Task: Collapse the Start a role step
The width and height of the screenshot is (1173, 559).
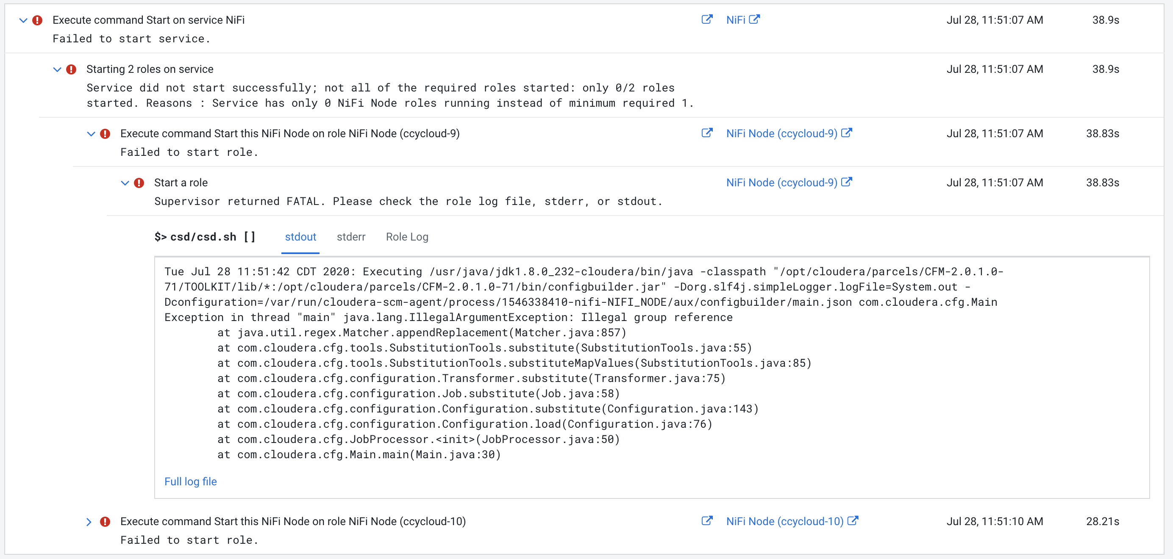Action: (125, 183)
